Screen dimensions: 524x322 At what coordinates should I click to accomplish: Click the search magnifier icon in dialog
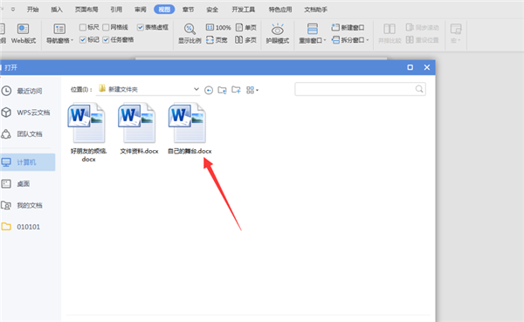419,89
